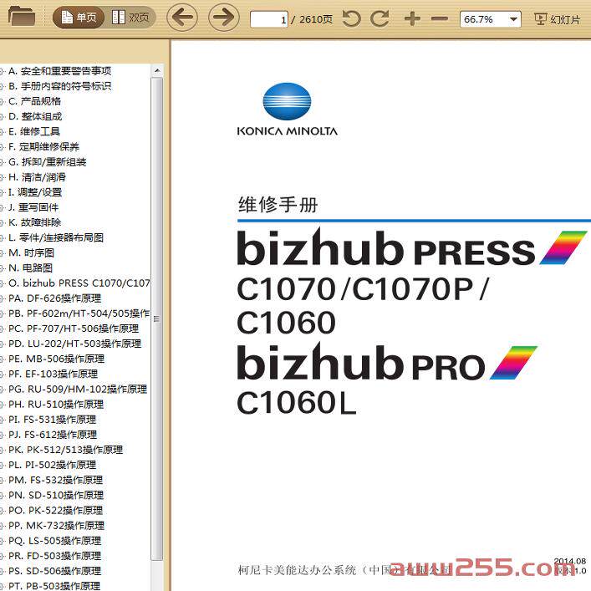
Task: Start slideshow mode (幻灯片)
Action: tap(558, 19)
